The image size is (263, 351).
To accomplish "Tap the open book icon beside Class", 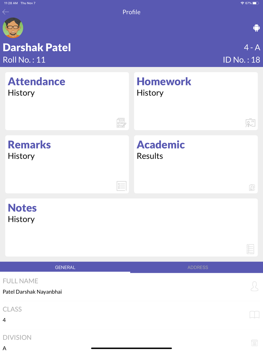I will coord(254,314).
